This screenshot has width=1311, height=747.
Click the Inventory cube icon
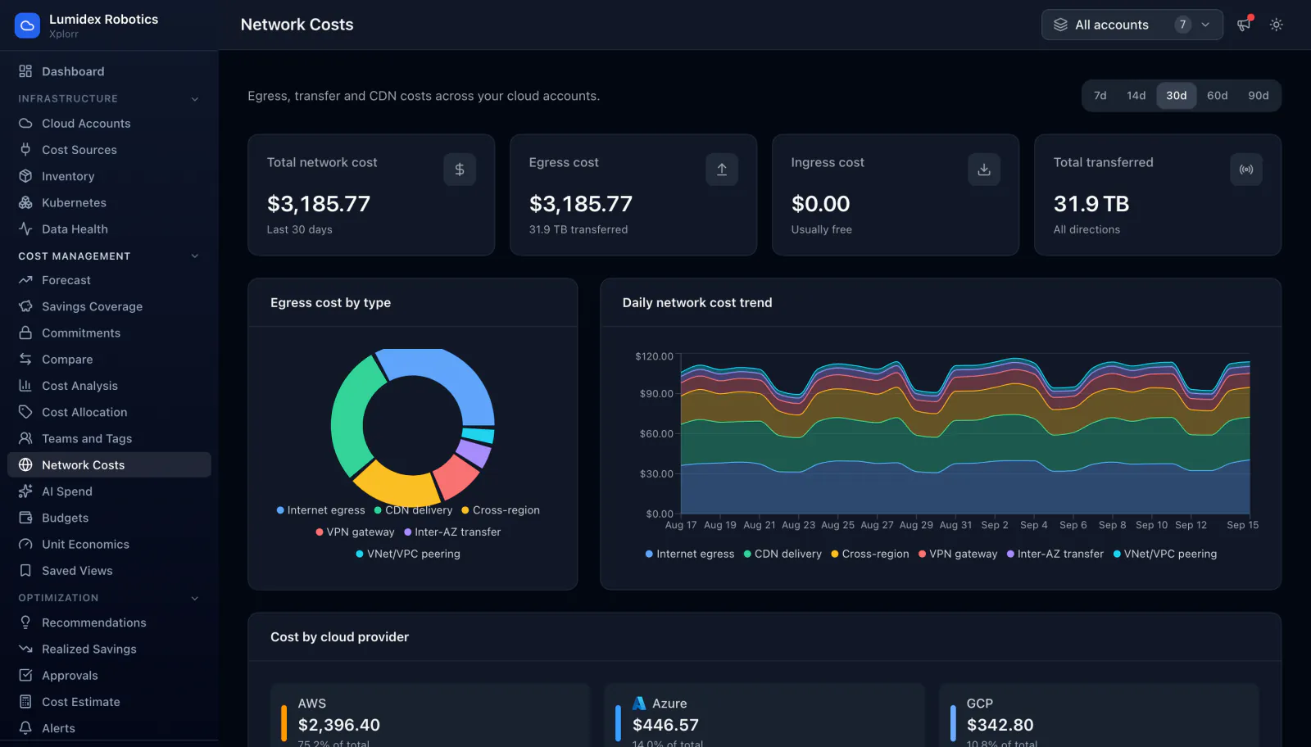pos(25,176)
